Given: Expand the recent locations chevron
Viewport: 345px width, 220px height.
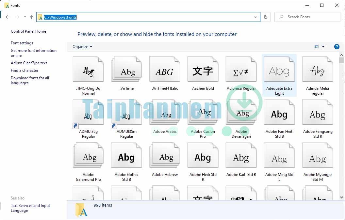Looking at the screenshot, I should click(x=25, y=17).
